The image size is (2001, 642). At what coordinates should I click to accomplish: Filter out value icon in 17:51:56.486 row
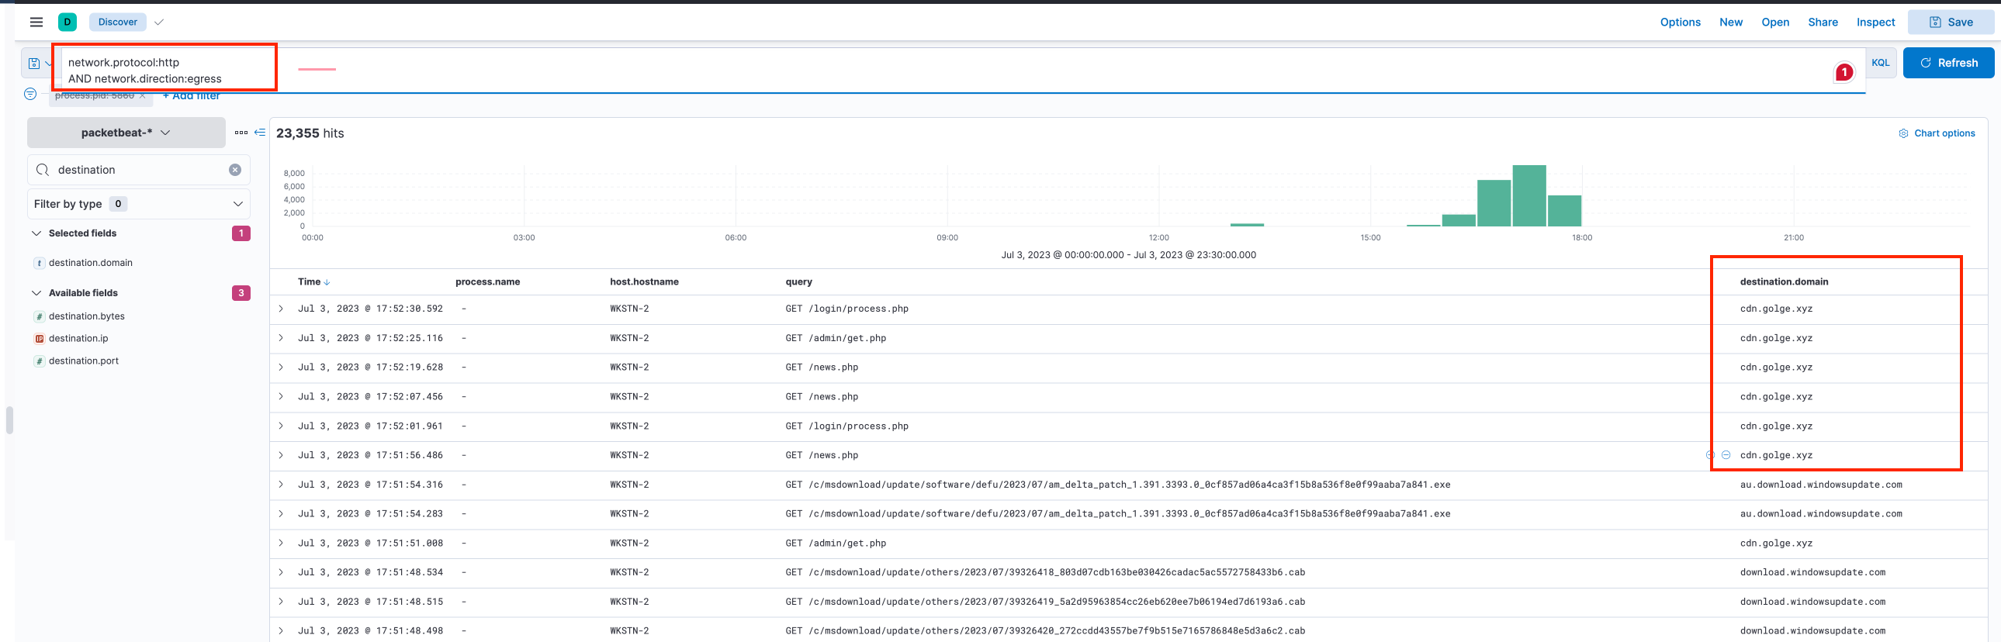point(1726,455)
